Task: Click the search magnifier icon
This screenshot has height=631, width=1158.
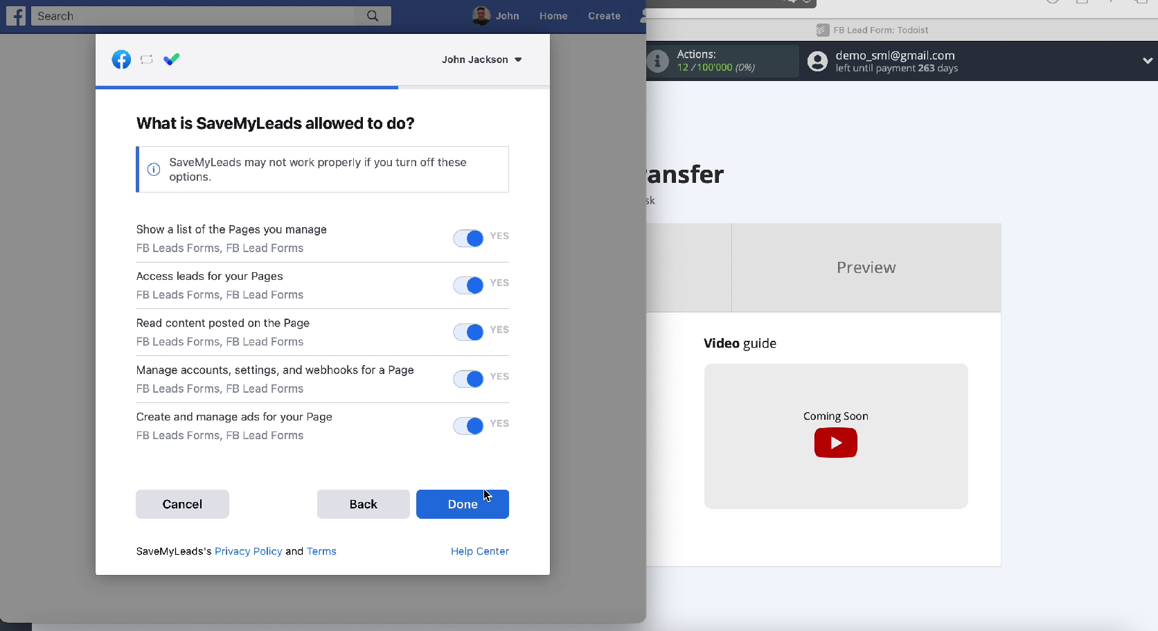Action: [373, 16]
